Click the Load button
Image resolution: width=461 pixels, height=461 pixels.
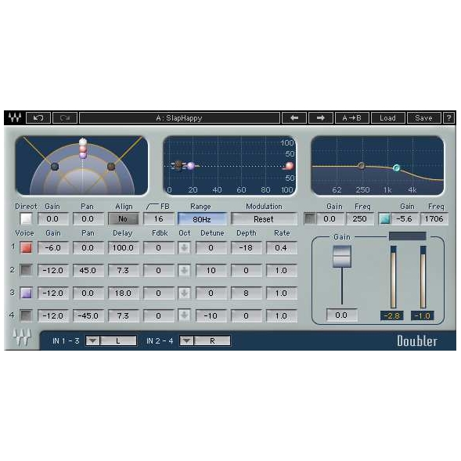387,118
